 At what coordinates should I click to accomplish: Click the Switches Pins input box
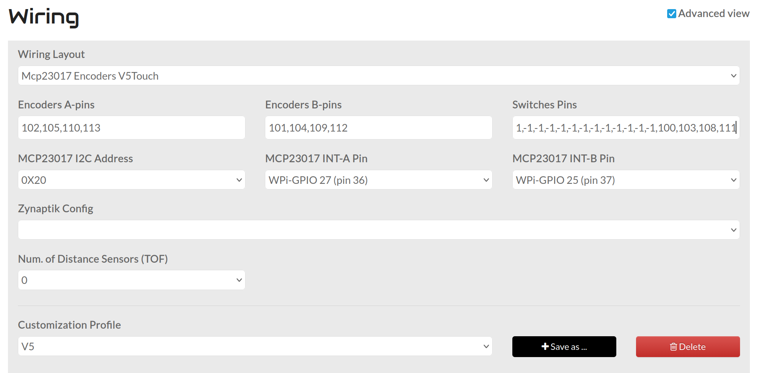[625, 128]
